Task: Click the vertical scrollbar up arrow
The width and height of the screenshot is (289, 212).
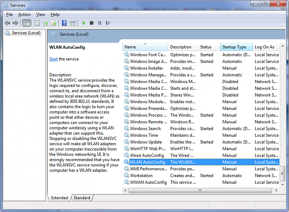Action: pyautogui.click(x=282, y=46)
